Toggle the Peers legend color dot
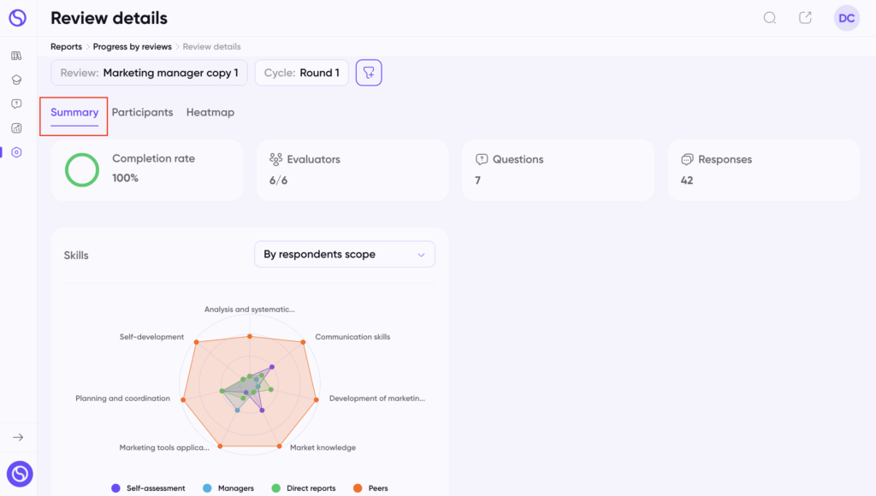 pyautogui.click(x=358, y=488)
